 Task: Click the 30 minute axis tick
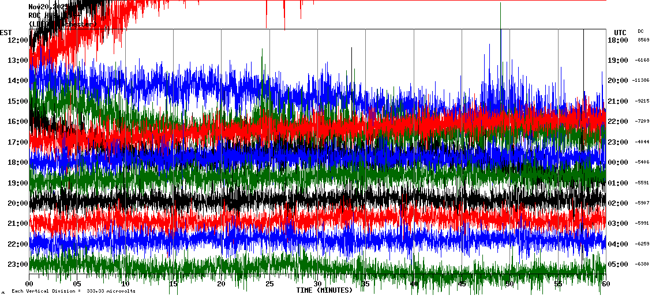tap(317, 284)
